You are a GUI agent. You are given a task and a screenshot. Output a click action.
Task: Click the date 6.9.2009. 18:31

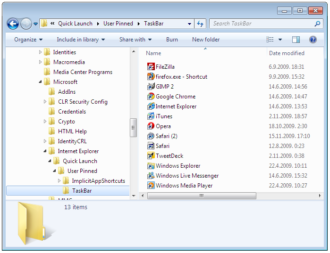[x=286, y=67]
